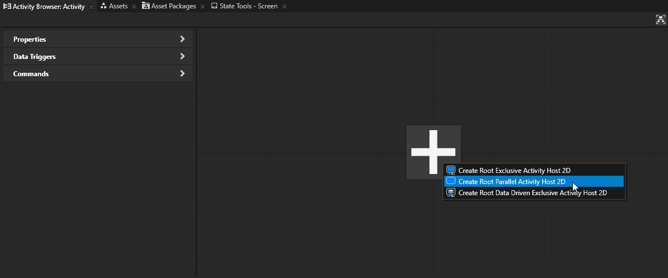Click the Asset Packages tab icon

(145, 6)
